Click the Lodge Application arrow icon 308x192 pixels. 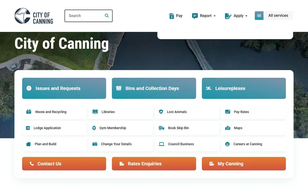pos(28,128)
